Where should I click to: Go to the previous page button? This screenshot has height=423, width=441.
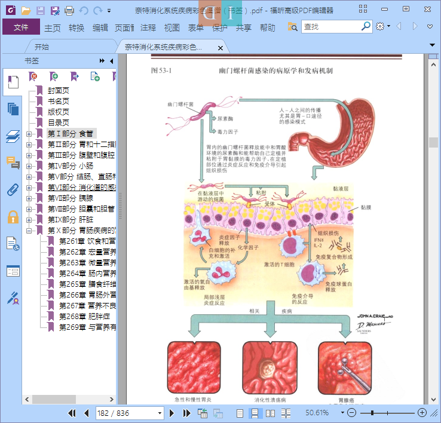(x=86, y=413)
